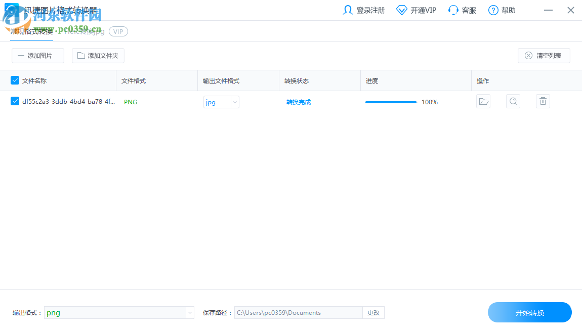Open 开通VIP via the diamond icon
The image size is (582, 329).
tap(402, 10)
